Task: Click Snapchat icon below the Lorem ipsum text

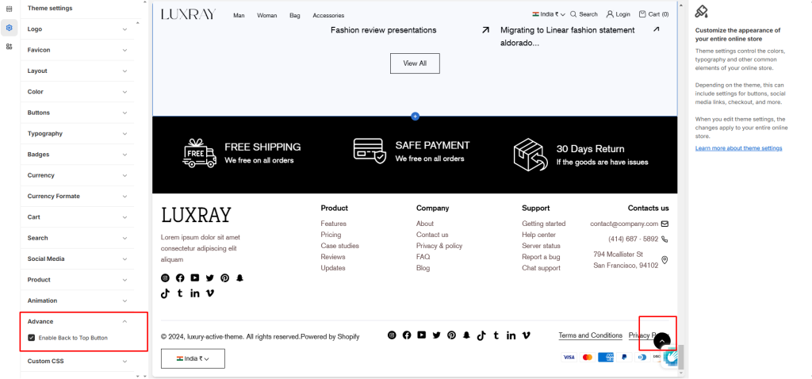Action: 239,278
